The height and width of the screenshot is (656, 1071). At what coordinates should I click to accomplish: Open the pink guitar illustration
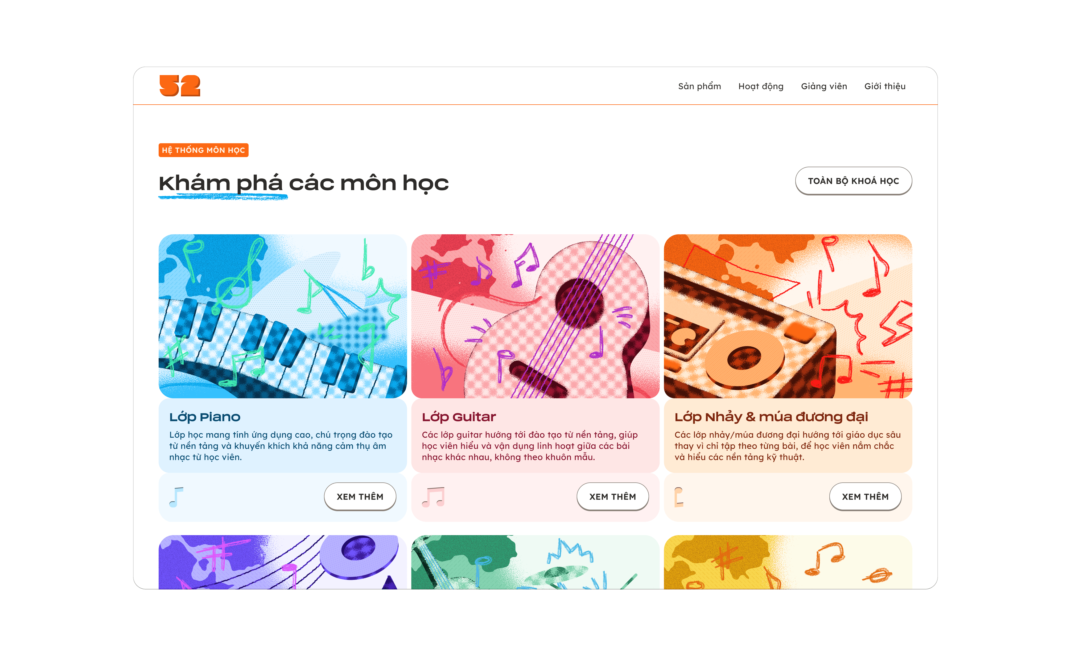tap(535, 316)
